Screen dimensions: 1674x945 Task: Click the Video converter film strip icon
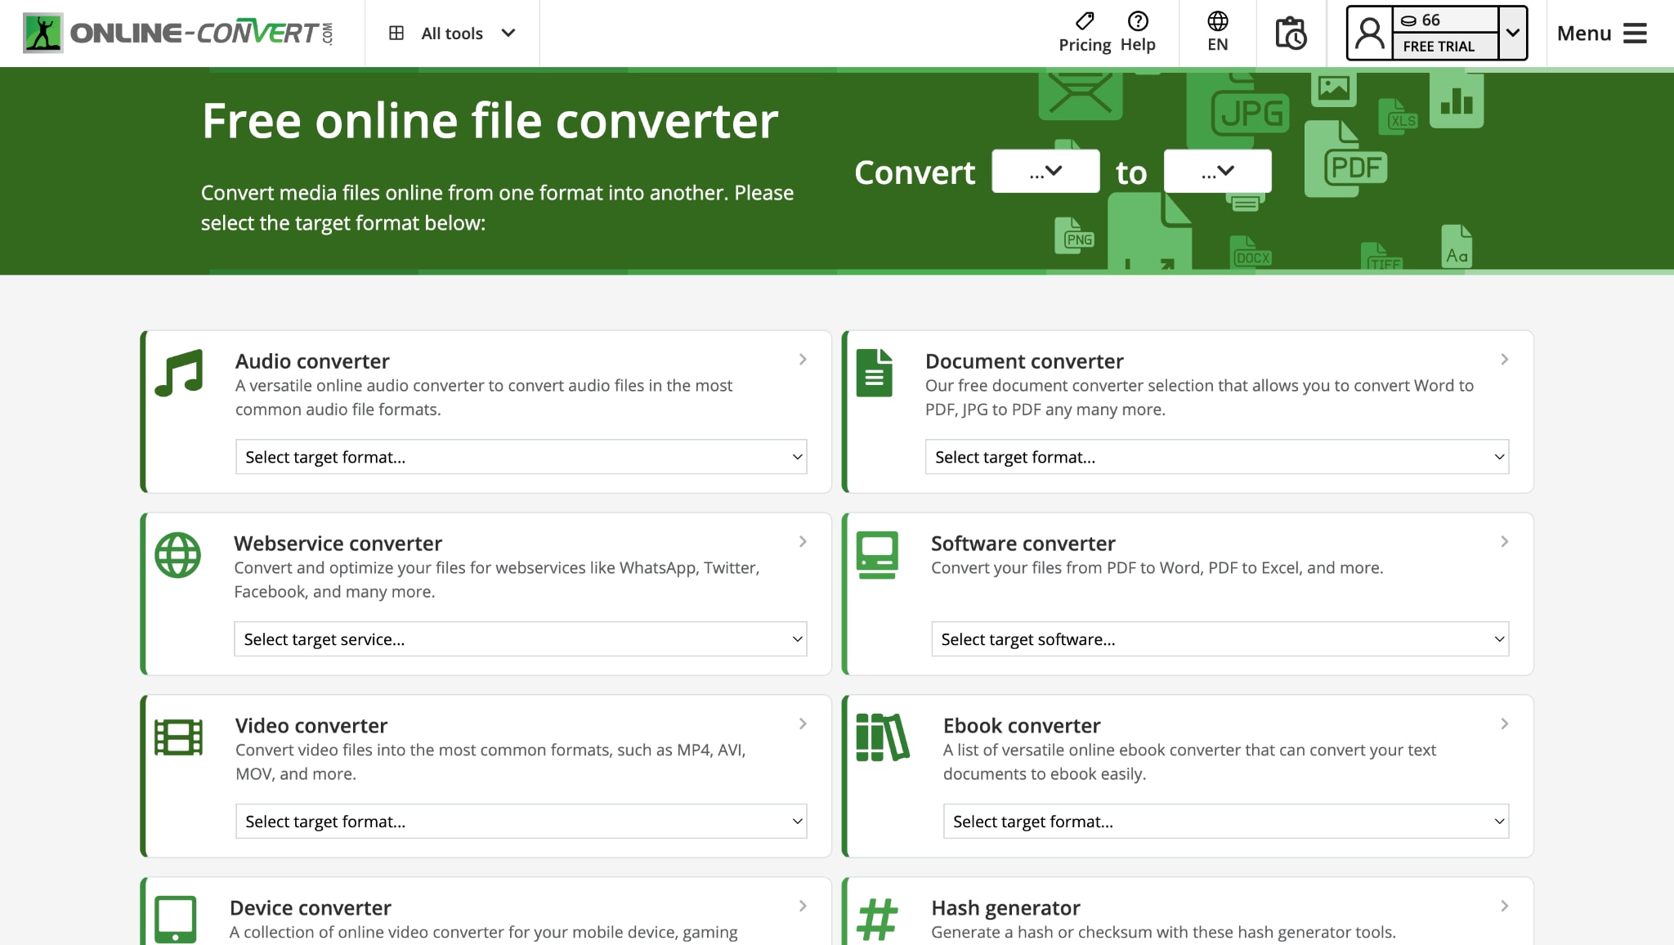(x=178, y=737)
